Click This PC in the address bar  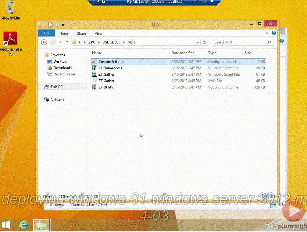pos(89,42)
